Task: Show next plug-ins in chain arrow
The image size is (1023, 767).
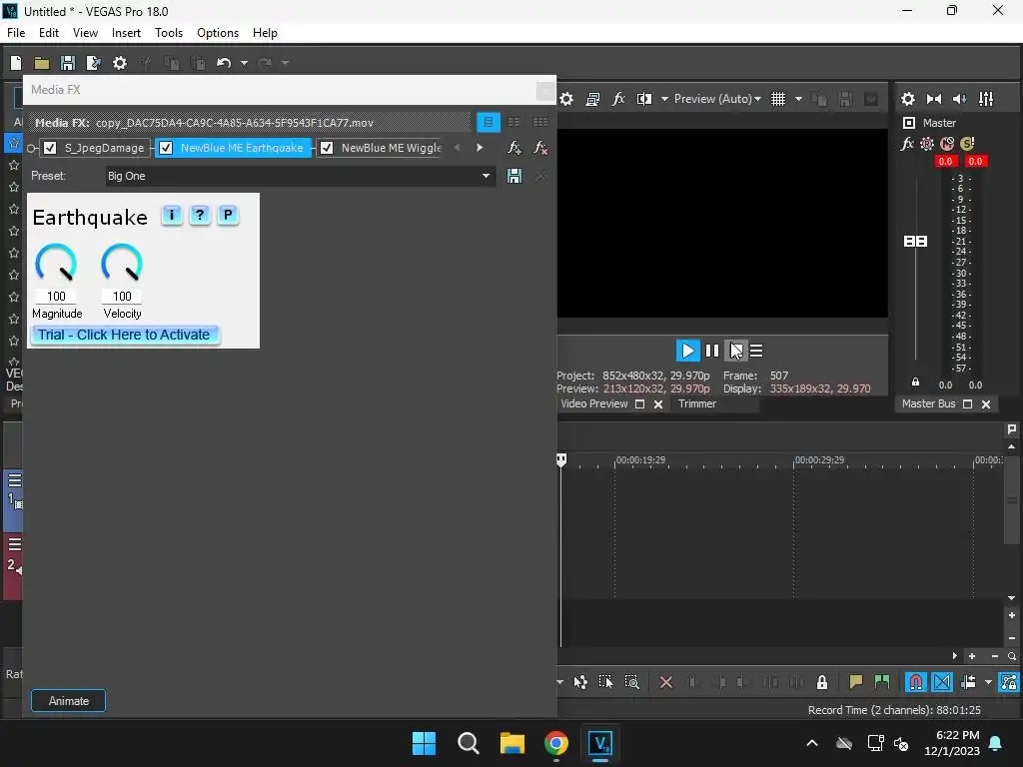Action: point(480,148)
